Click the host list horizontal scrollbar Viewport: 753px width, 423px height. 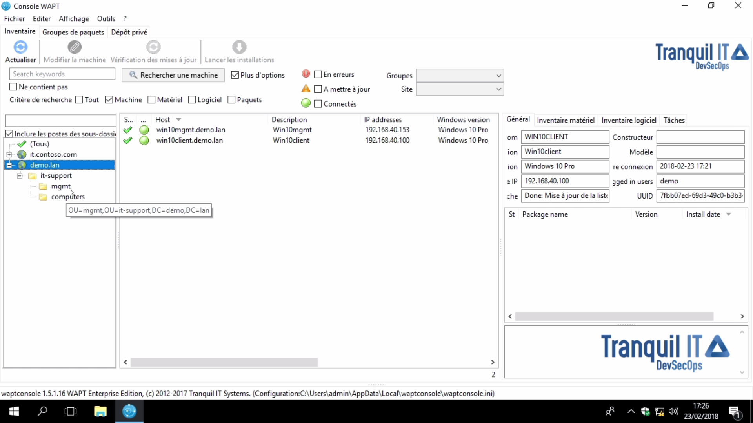(x=224, y=362)
